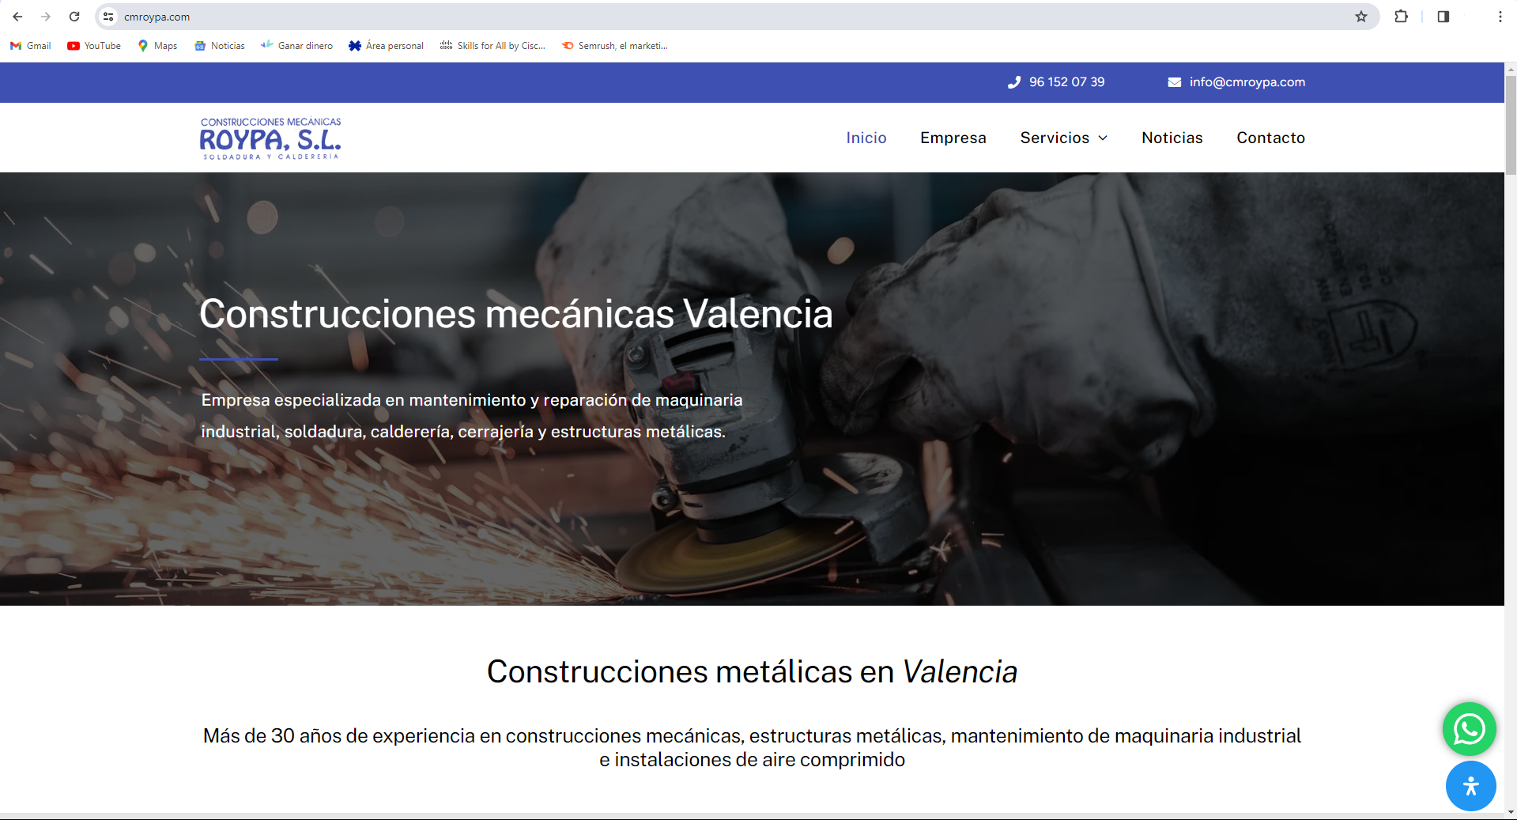Screen dimensions: 1517x820
Task: Open Chrome's three-dot menu
Action: click(x=1500, y=17)
